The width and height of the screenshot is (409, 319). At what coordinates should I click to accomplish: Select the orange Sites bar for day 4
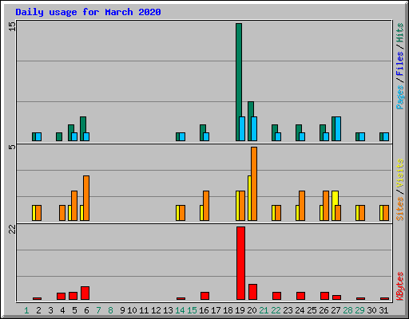click(62, 213)
